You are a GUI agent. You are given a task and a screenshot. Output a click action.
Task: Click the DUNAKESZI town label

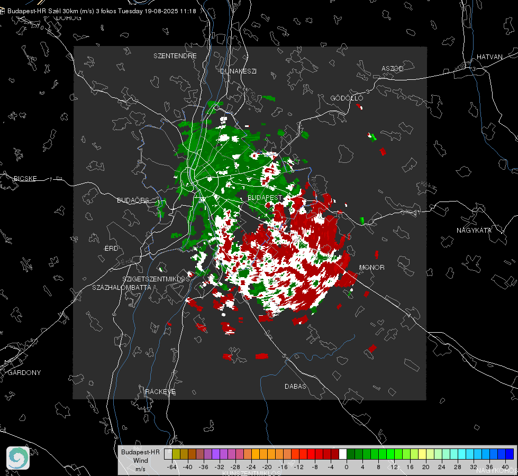pyautogui.click(x=238, y=71)
